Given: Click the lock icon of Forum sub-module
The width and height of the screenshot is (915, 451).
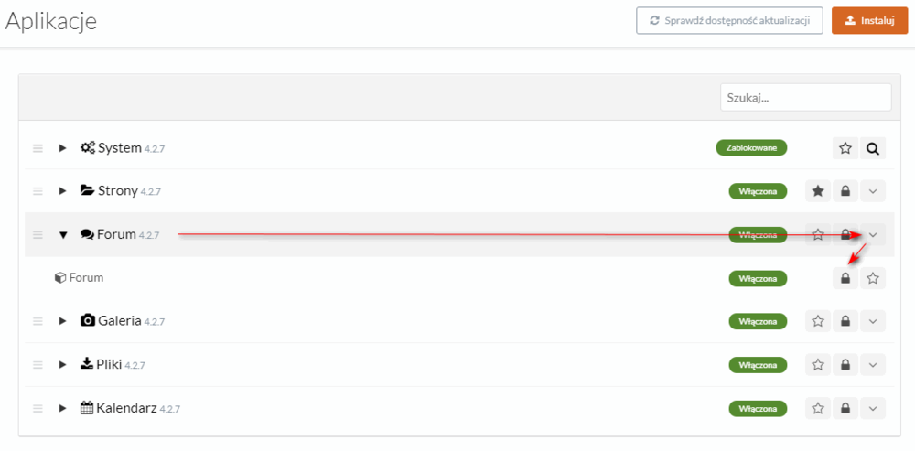Looking at the screenshot, I should pyautogui.click(x=845, y=278).
